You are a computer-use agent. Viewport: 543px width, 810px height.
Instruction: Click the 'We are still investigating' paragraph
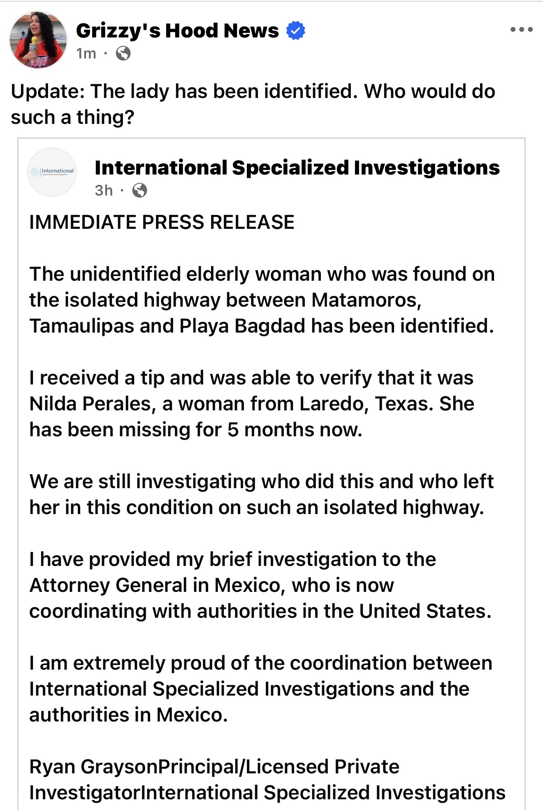click(x=262, y=494)
